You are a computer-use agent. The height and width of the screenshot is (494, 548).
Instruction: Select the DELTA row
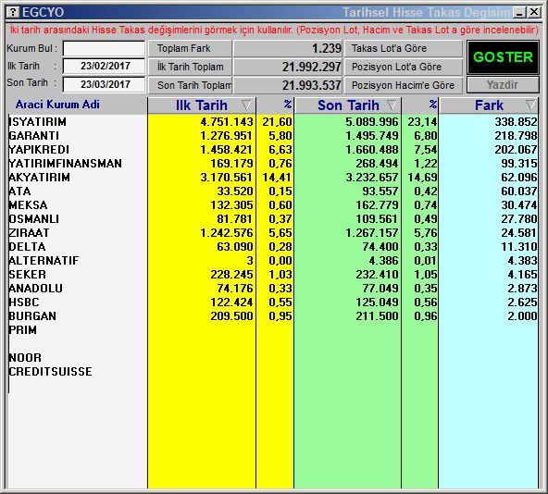[x=272, y=247]
